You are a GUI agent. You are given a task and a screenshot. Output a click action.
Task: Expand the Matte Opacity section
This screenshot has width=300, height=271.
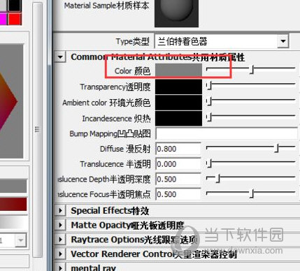[x=60, y=225]
